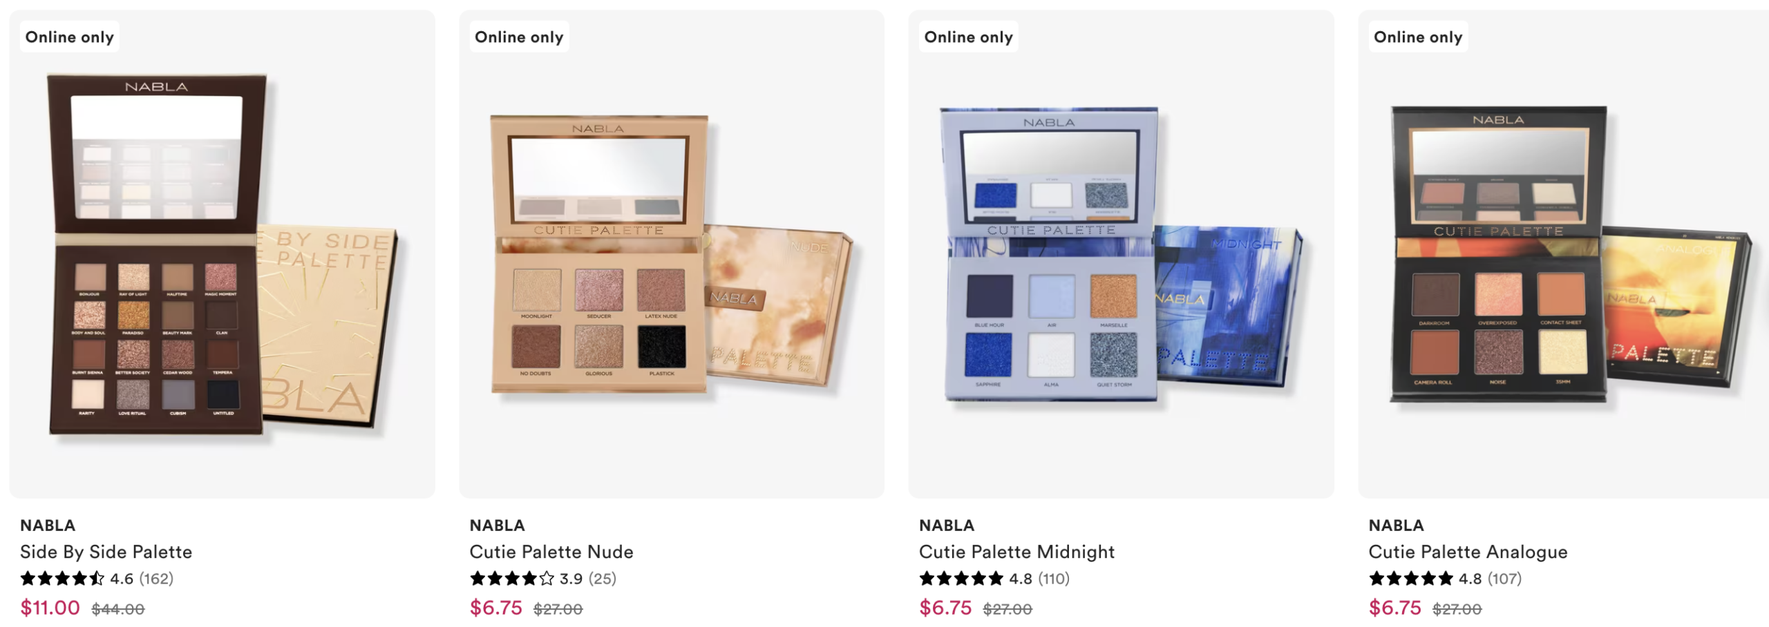Open the 25 reviews count
The width and height of the screenshot is (1769, 627).
pyautogui.click(x=602, y=579)
